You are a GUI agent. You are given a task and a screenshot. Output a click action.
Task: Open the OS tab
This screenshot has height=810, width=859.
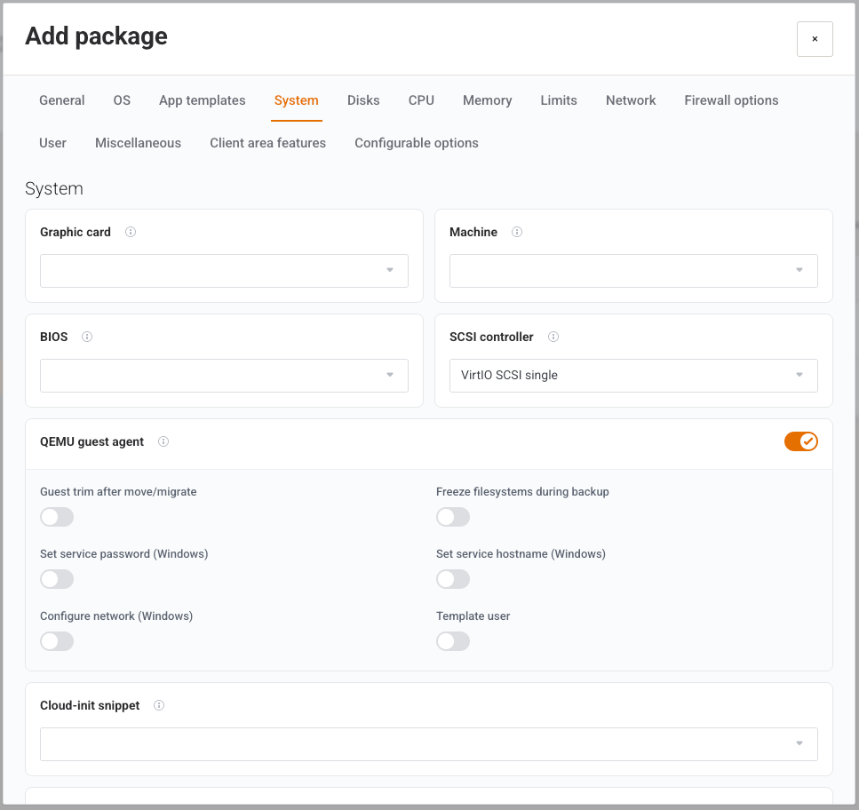(x=122, y=100)
